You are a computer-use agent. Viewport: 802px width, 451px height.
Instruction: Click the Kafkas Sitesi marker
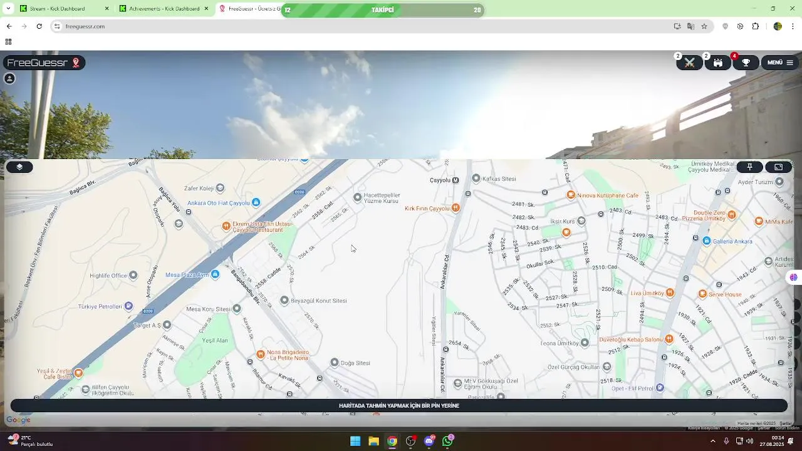pos(476,179)
